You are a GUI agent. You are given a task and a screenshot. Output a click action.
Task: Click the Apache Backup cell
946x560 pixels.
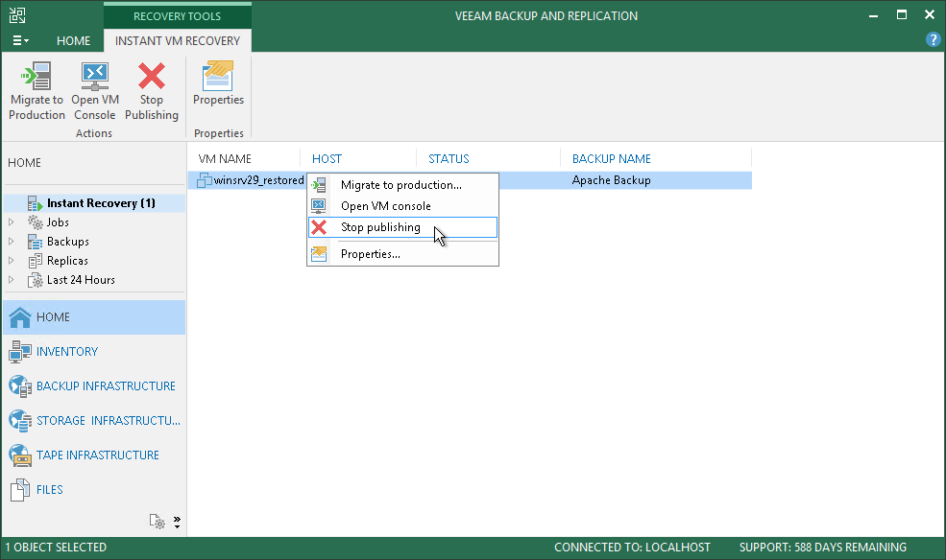click(611, 180)
